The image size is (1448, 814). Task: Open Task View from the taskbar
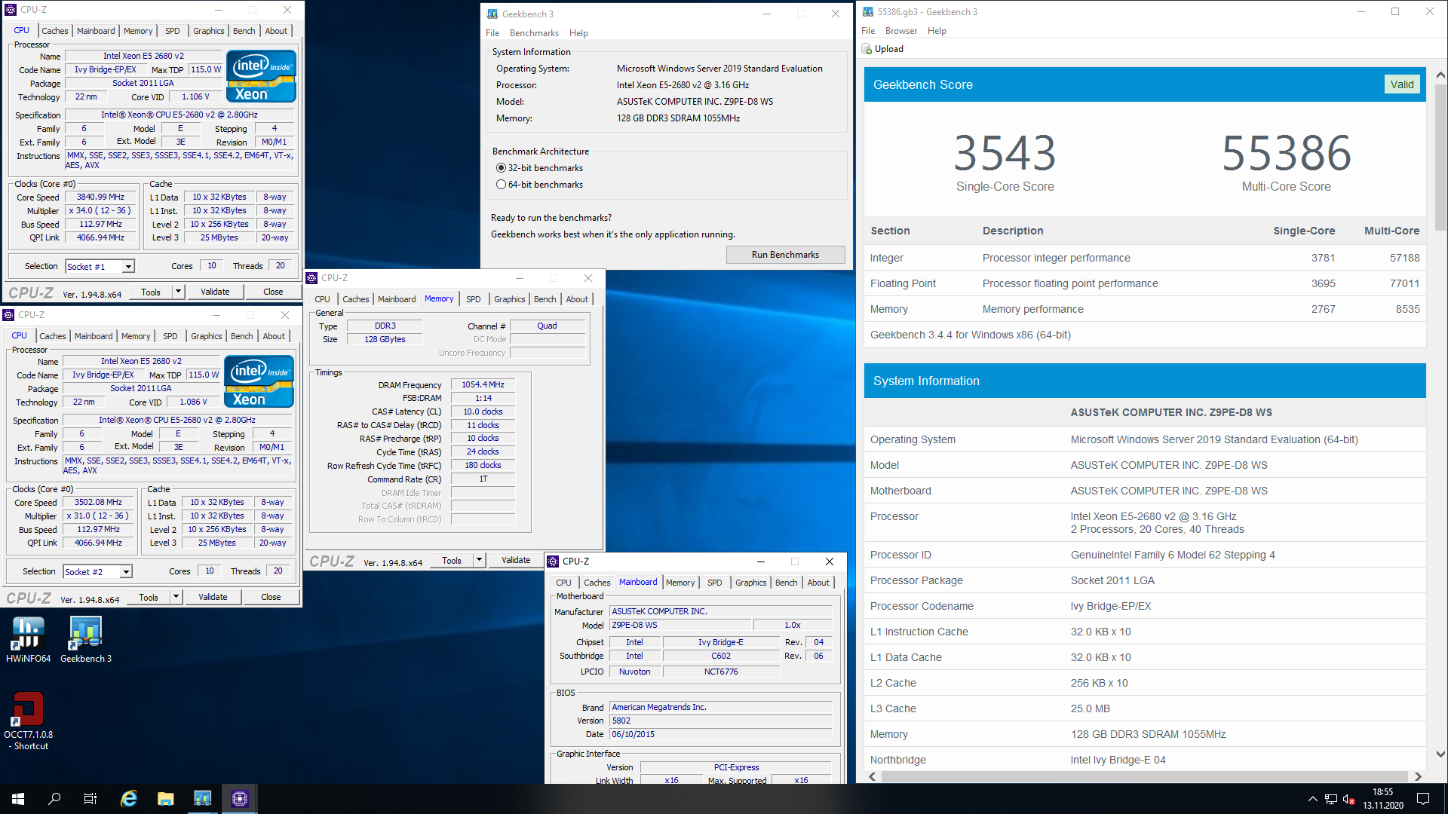pyautogui.click(x=90, y=799)
